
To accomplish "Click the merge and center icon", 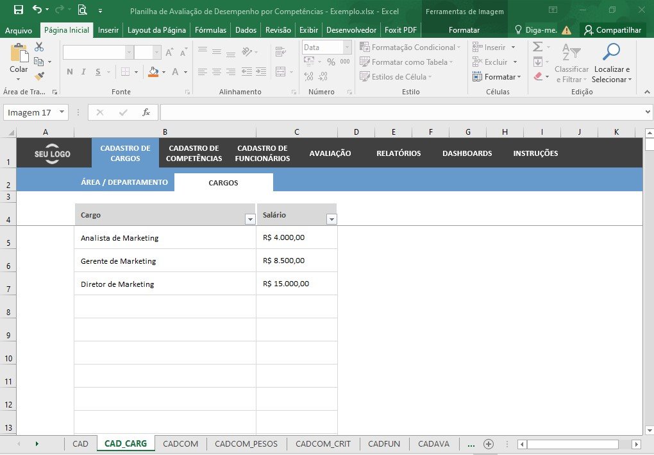I will (x=281, y=72).
